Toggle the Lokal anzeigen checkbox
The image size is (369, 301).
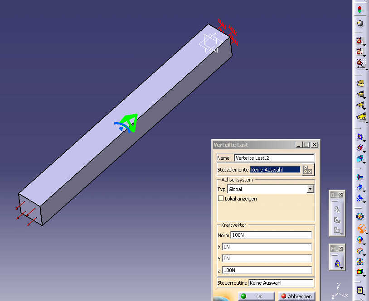pyautogui.click(x=220, y=198)
